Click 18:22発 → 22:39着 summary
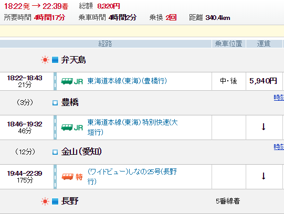284x214 pixels. pyautogui.click(x=36, y=6)
